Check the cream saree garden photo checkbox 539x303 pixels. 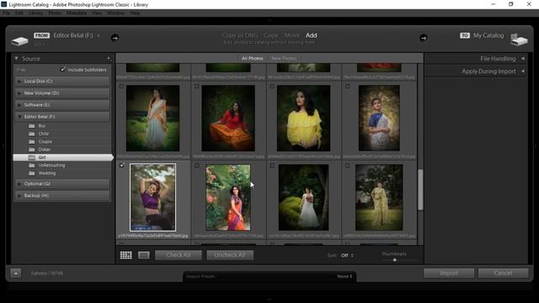coord(348,165)
